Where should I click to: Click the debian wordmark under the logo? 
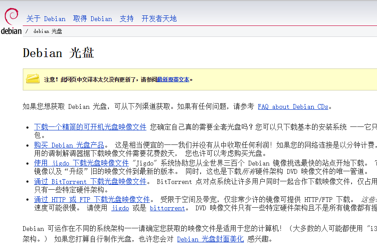[x=11, y=31]
